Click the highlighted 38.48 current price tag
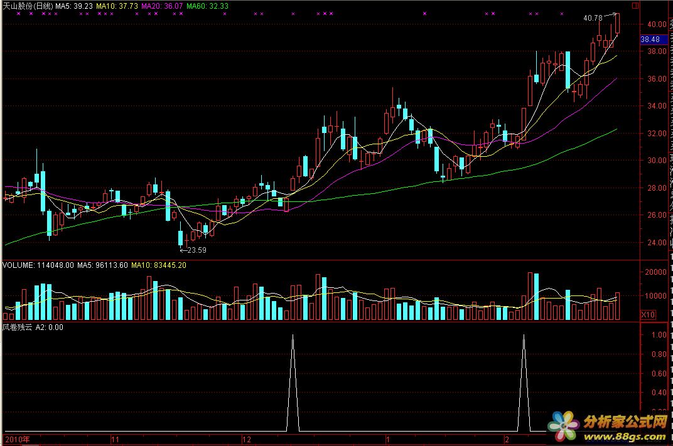 point(654,40)
